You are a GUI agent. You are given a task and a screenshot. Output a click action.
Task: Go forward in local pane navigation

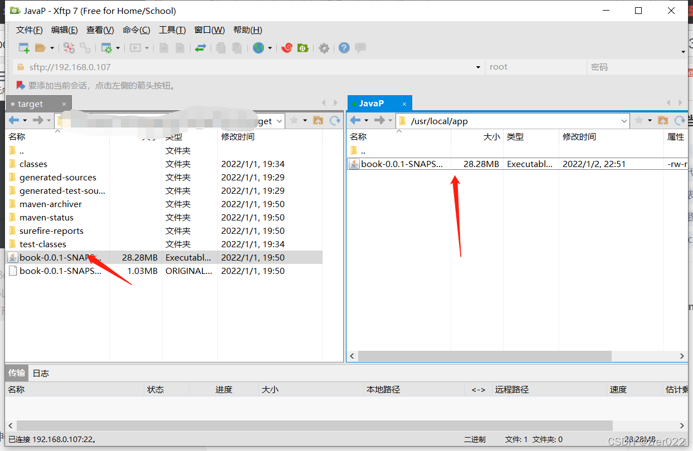tap(38, 120)
